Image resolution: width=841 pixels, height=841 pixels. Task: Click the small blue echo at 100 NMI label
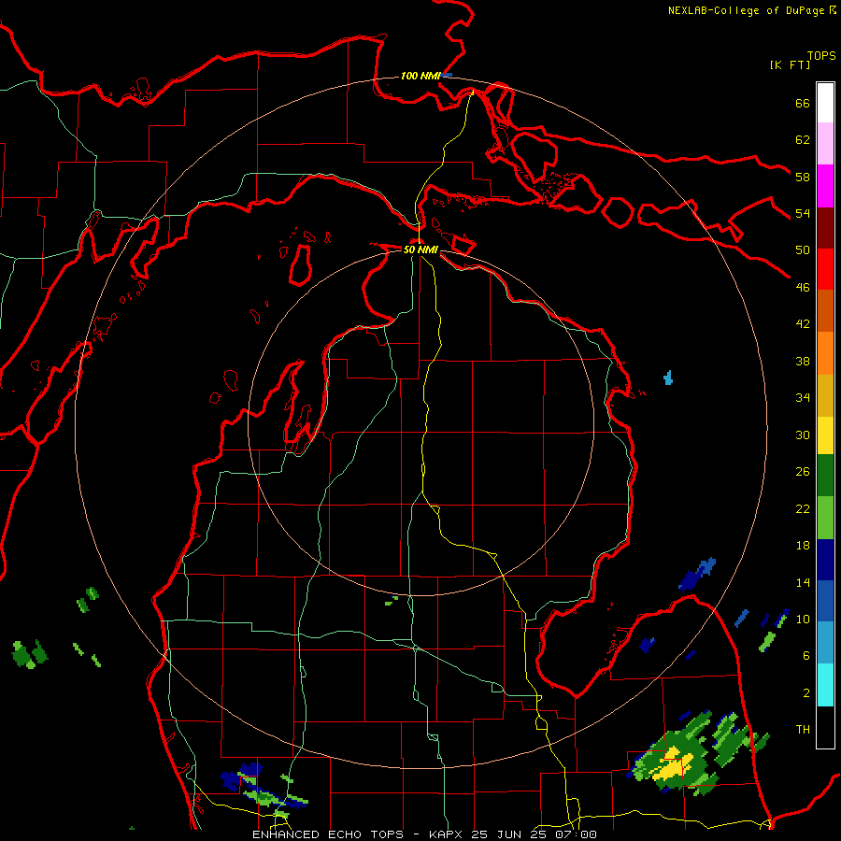coord(447,75)
